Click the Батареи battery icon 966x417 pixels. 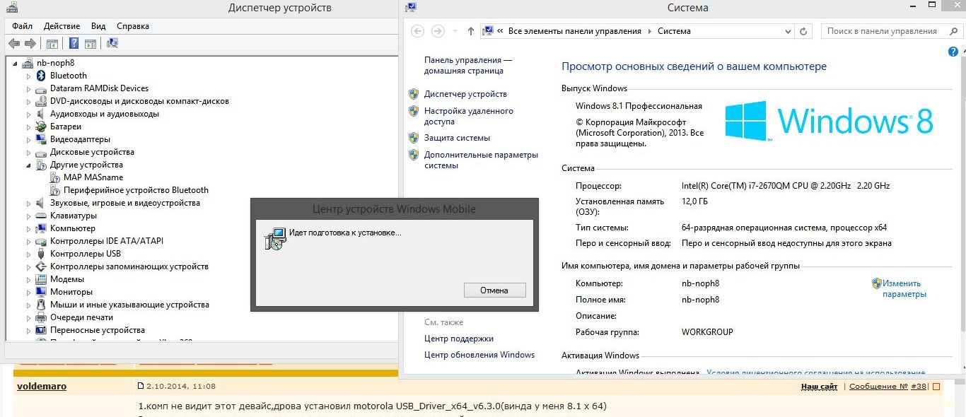(41, 127)
